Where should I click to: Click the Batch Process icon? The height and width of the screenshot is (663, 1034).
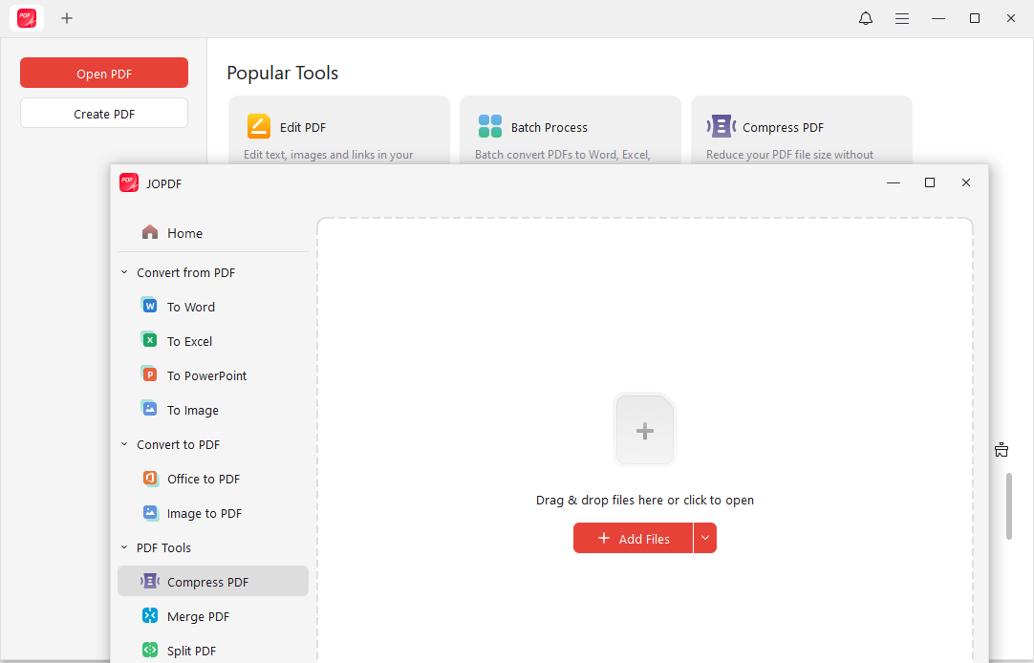490,125
